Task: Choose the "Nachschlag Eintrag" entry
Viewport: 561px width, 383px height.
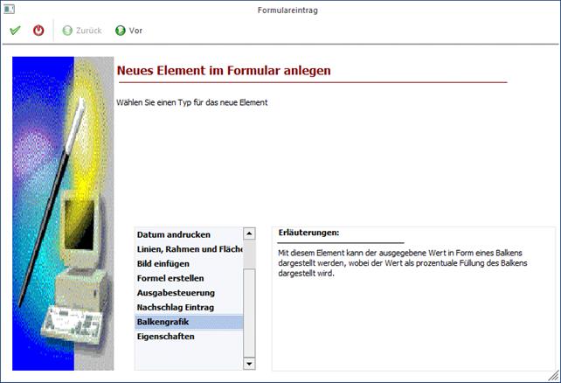Action: pos(176,307)
